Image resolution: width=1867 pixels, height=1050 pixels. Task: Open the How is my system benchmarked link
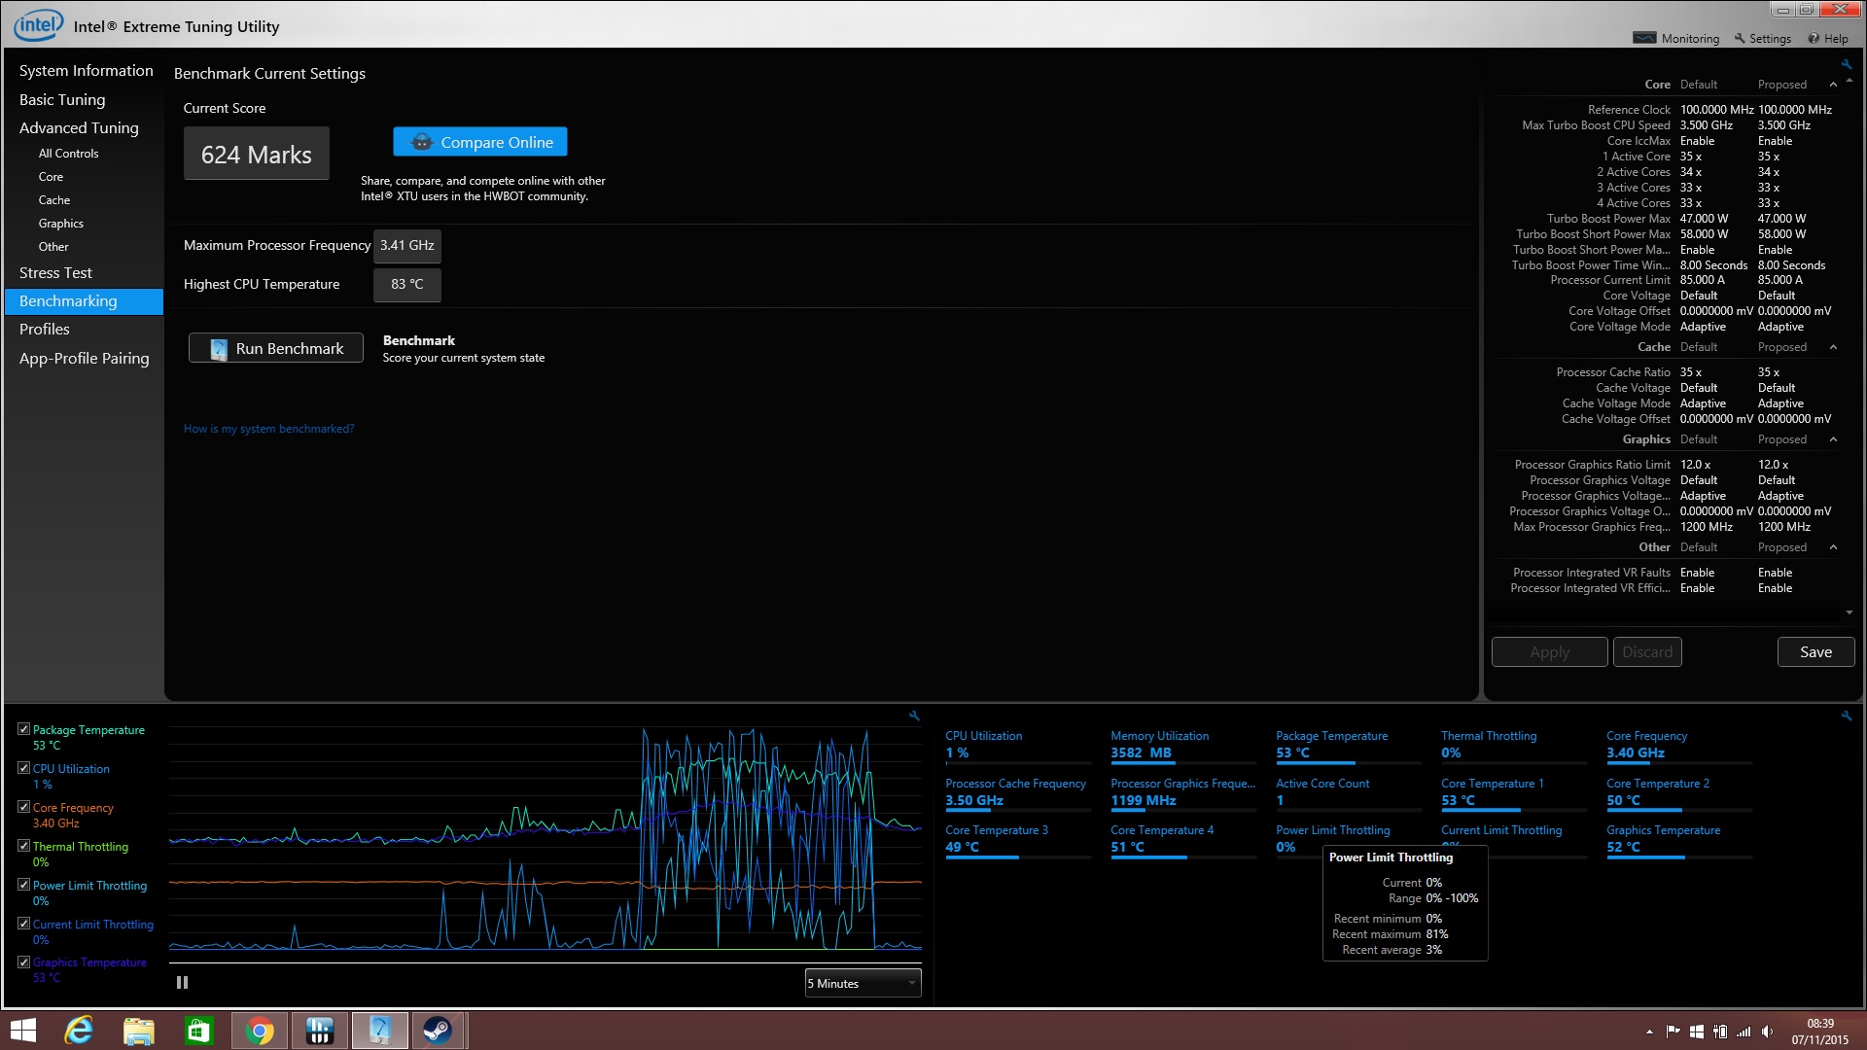click(268, 429)
